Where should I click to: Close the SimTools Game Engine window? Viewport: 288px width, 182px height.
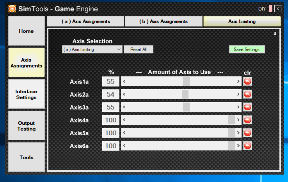point(278,9)
